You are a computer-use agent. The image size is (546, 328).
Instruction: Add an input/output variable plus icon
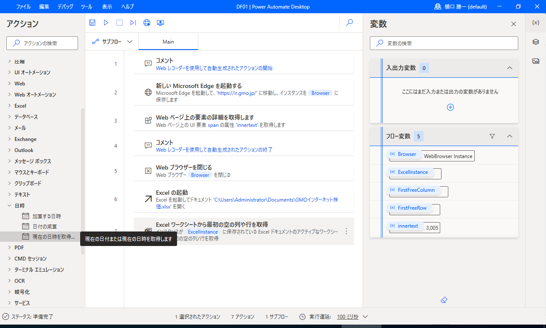450,107
